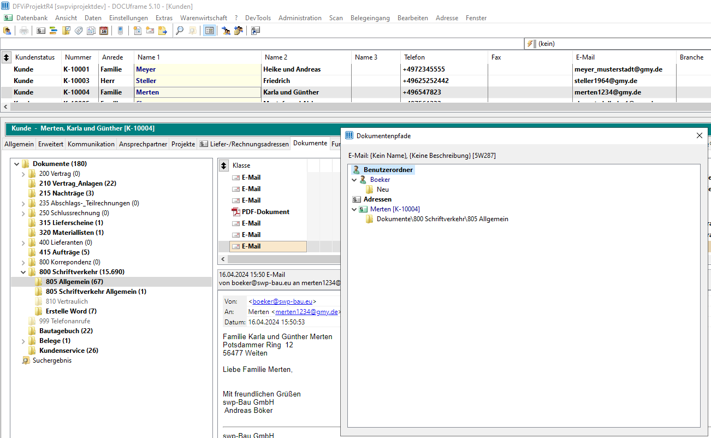Expand the 400 Lieferanten folder
Viewport: 711px width, 438px height.
[23, 242]
